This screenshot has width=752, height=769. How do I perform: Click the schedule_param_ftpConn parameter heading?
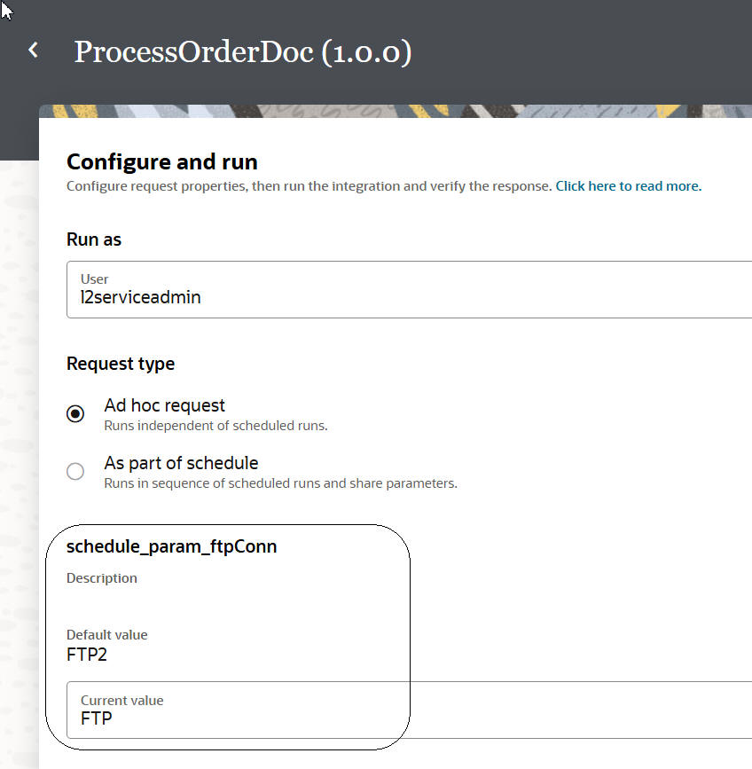[x=171, y=546]
